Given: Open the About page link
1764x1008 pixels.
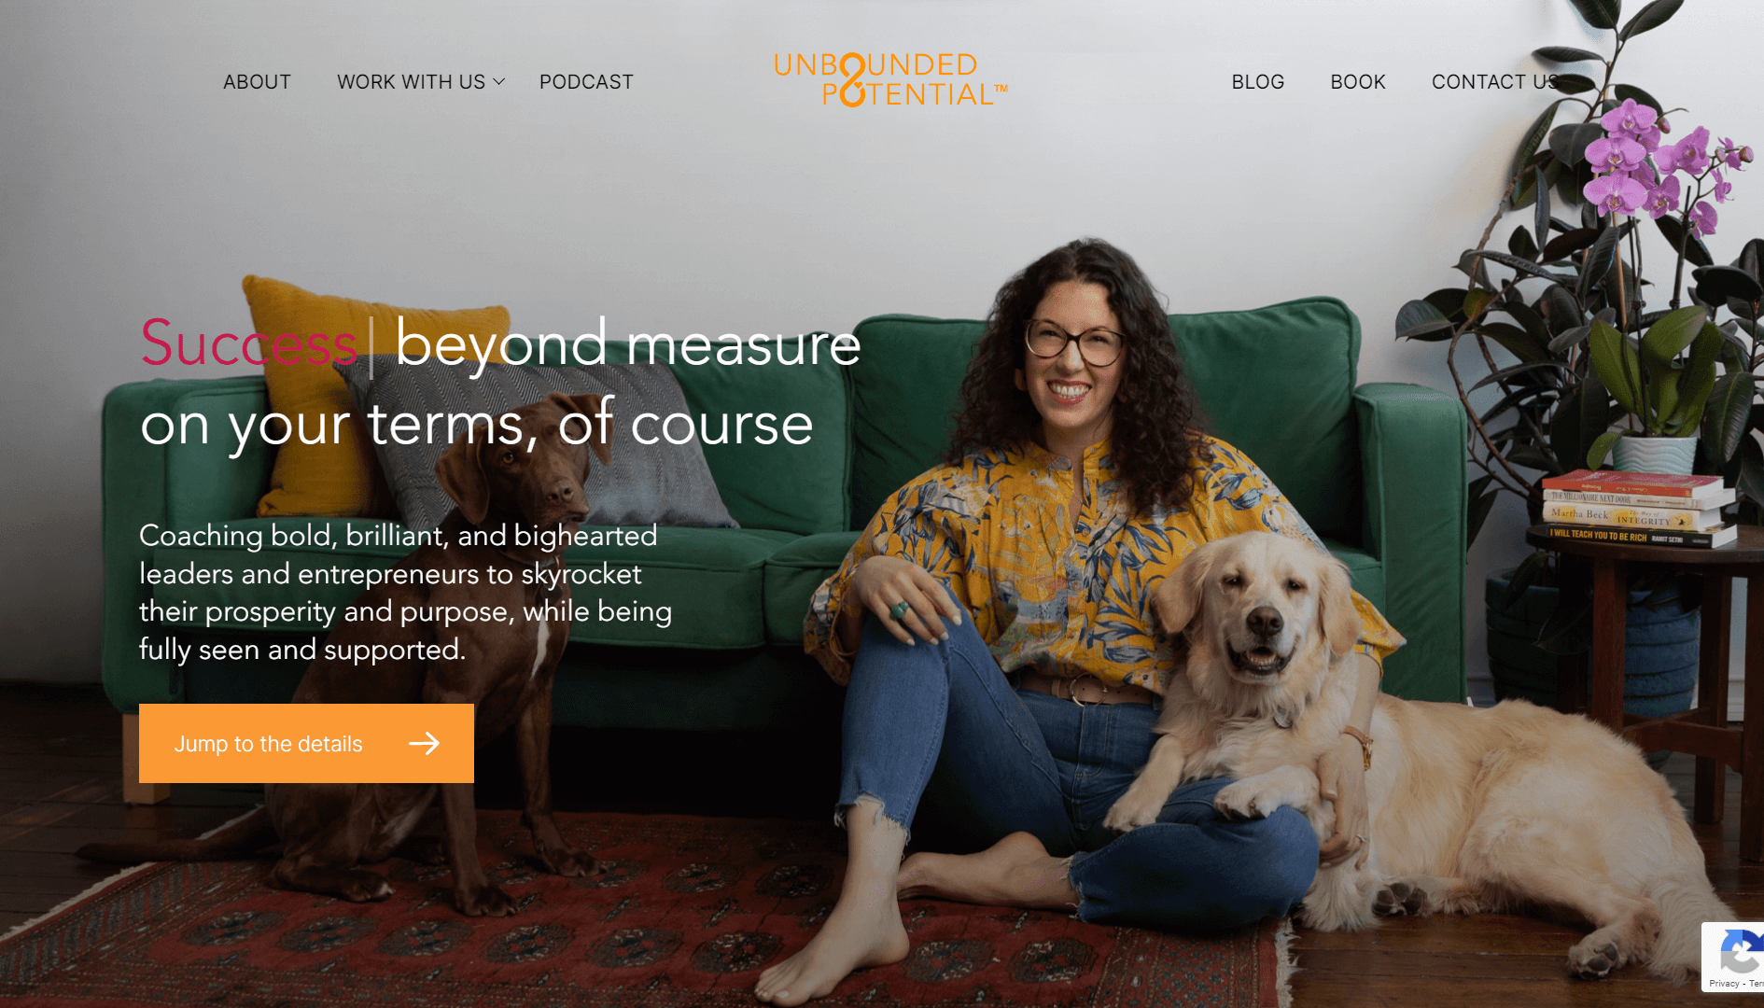Looking at the screenshot, I should [257, 82].
